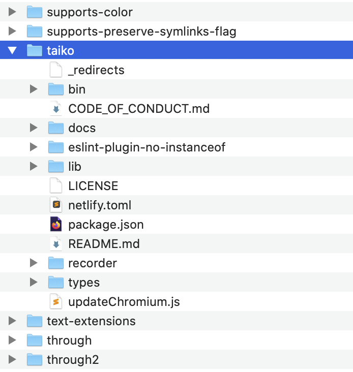Expand the lib folder triangle
Viewport: 353px width, 372px height.
pos(34,167)
